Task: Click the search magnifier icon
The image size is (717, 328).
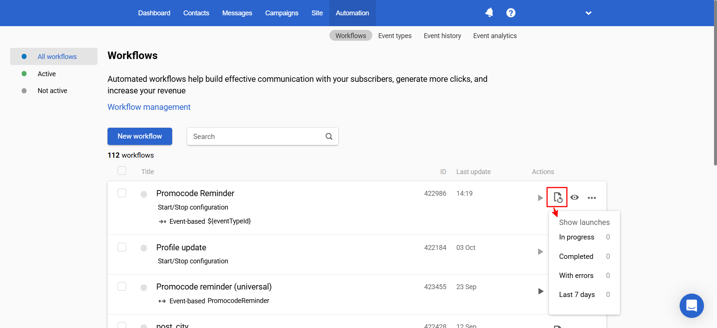Action: coord(329,136)
